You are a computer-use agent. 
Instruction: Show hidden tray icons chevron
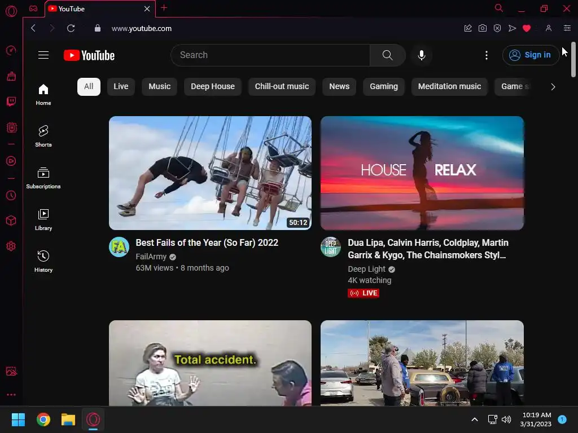pos(475,419)
